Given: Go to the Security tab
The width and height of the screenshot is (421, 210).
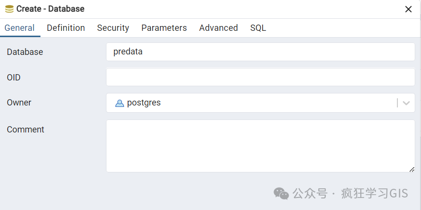Looking at the screenshot, I should pyautogui.click(x=113, y=28).
